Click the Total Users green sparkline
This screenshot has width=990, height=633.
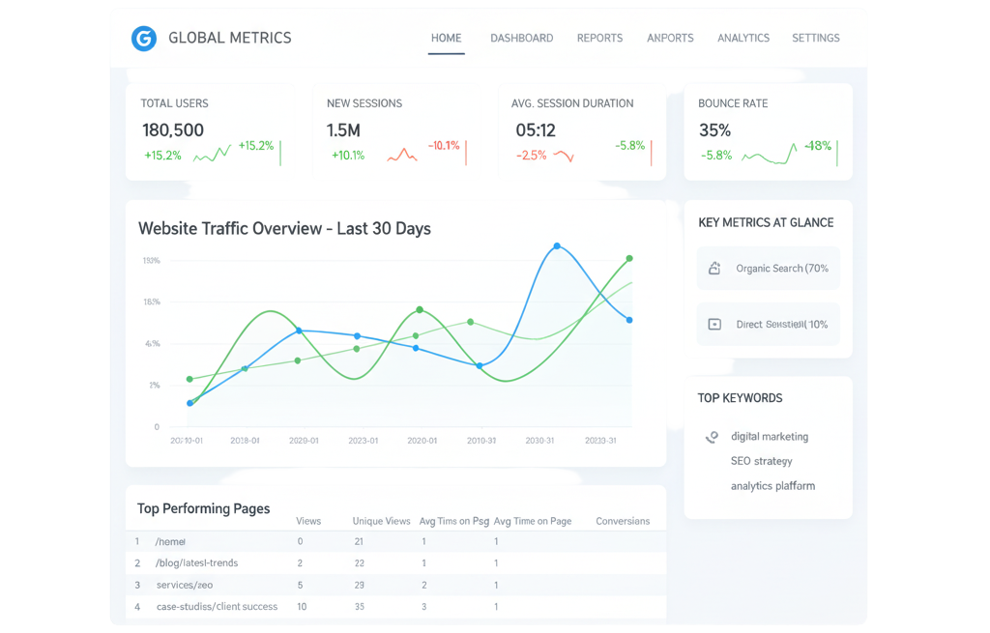click(212, 154)
